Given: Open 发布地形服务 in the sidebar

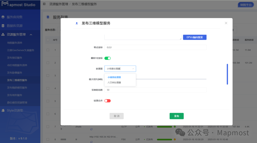Looking at the screenshot, I should [15, 95].
